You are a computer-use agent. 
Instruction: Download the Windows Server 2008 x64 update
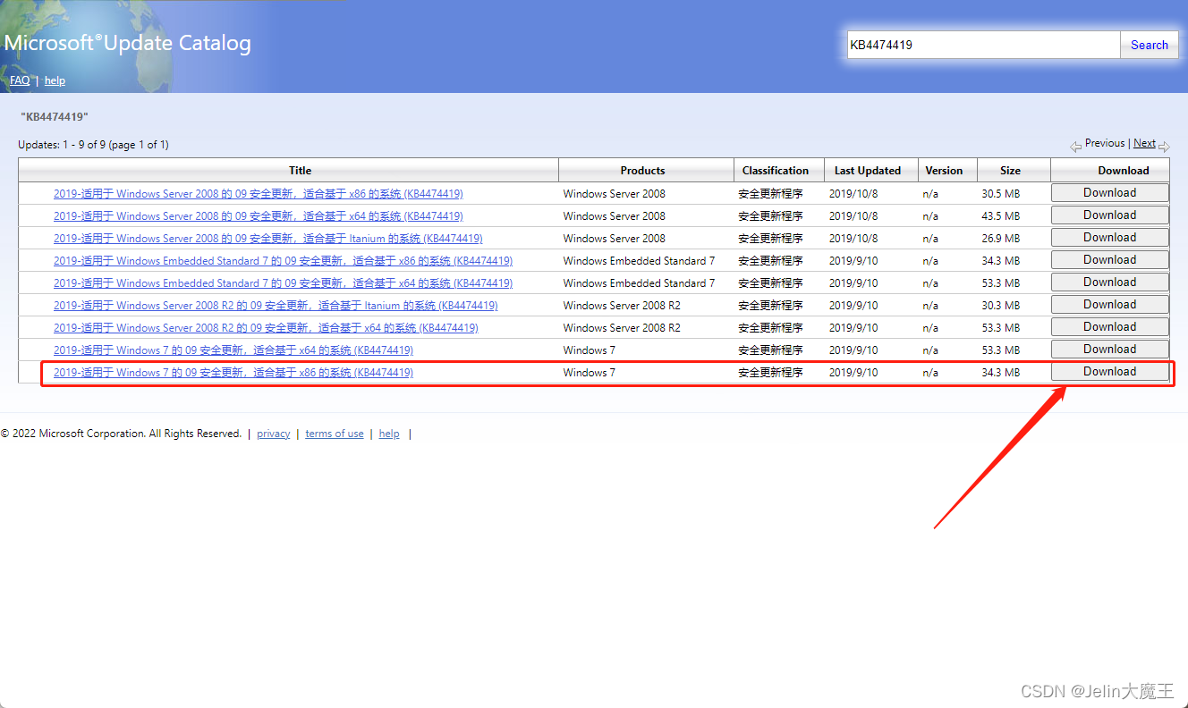click(1109, 215)
